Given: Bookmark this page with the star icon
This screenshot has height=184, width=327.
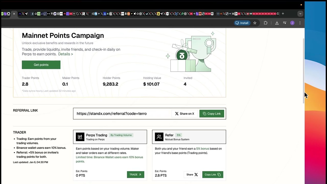Looking at the screenshot, I should click(x=255, y=23).
